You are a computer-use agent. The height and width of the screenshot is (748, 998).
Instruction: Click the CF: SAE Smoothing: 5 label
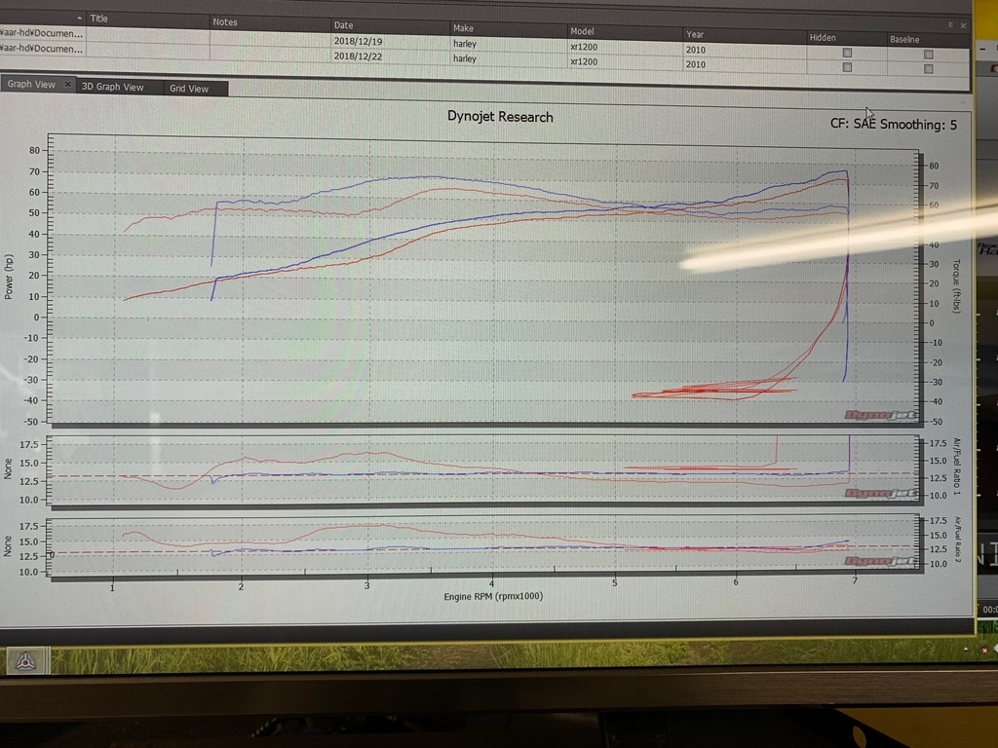pyautogui.click(x=893, y=124)
